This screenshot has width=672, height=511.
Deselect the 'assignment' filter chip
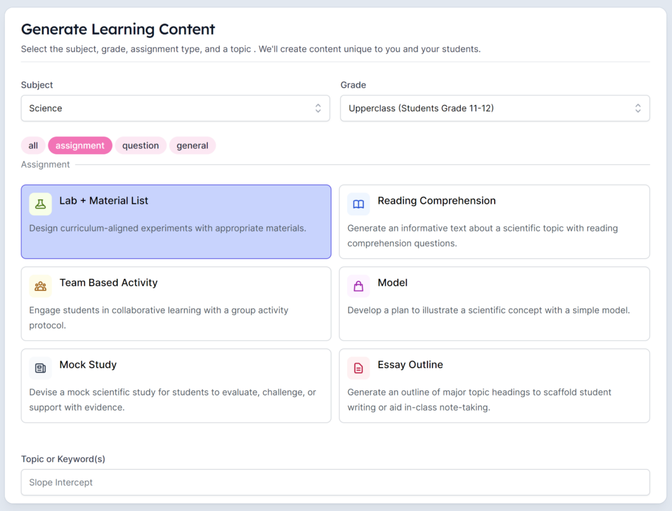[80, 145]
